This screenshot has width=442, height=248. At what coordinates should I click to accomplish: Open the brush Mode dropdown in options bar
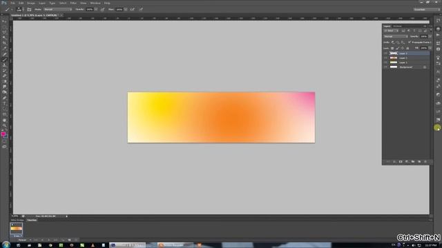[58, 9]
